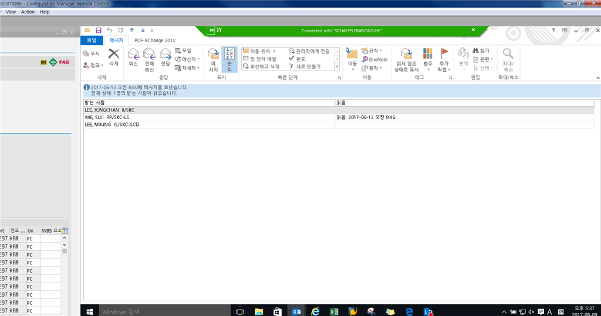The width and height of the screenshot is (601, 316).
Task: Open Excel from the taskbar
Action: (334, 311)
